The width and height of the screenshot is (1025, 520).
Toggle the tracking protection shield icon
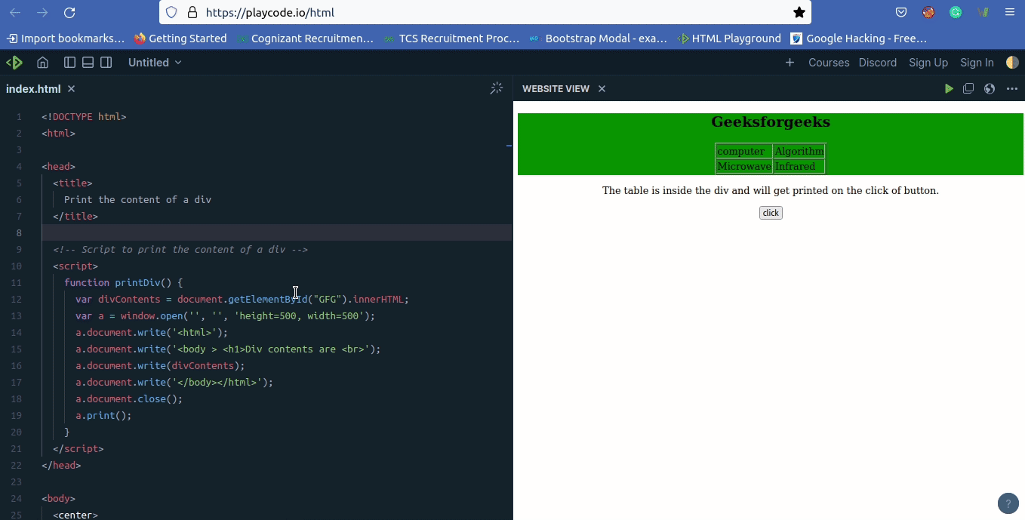click(x=171, y=12)
